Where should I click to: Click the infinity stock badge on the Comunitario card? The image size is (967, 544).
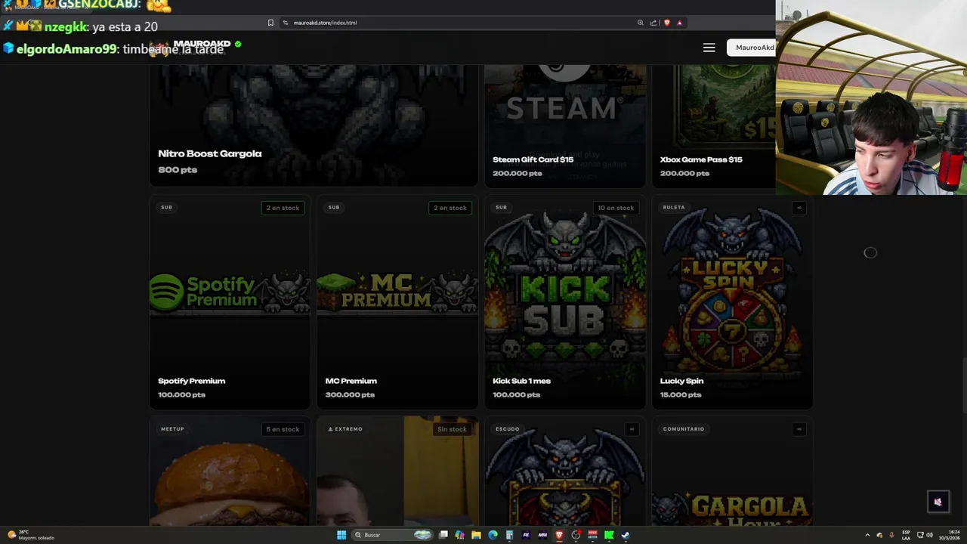(x=799, y=429)
